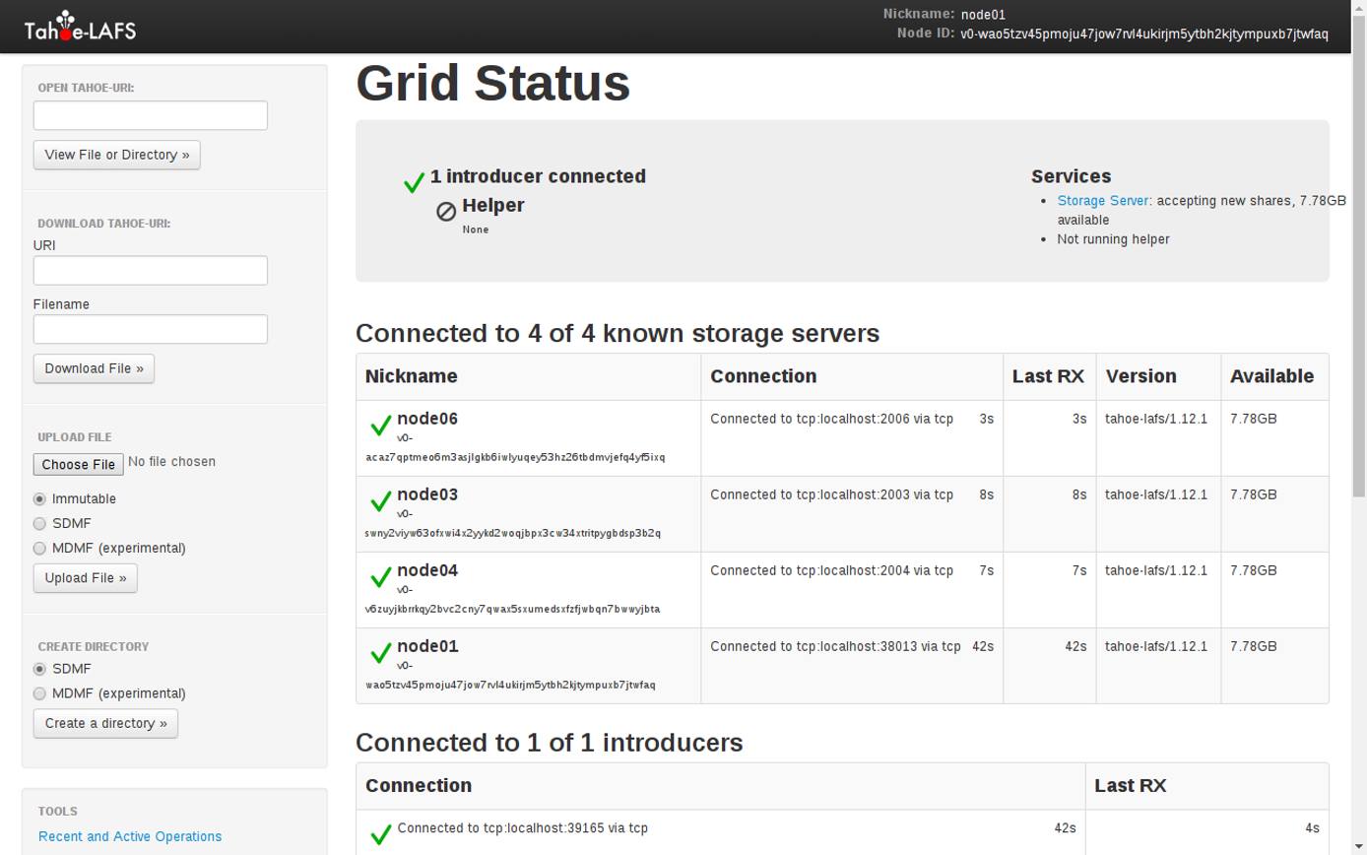Select the Immutable upload format

click(x=38, y=498)
